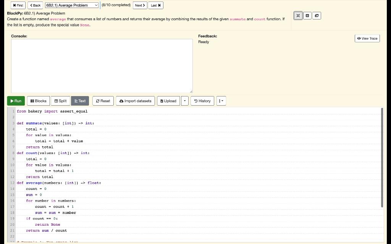
Task: Open View Trace
Action: click(x=367, y=39)
